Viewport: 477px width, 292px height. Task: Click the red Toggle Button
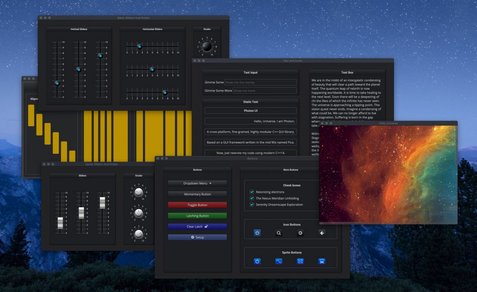click(197, 205)
